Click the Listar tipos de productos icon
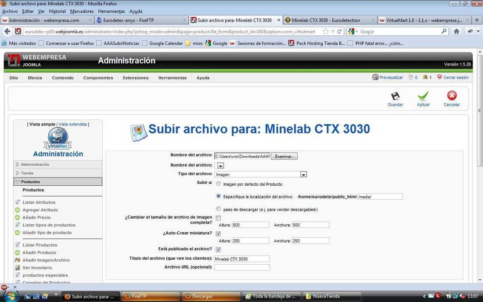Viewport: 483px width, 302px height. coord(18,225)
